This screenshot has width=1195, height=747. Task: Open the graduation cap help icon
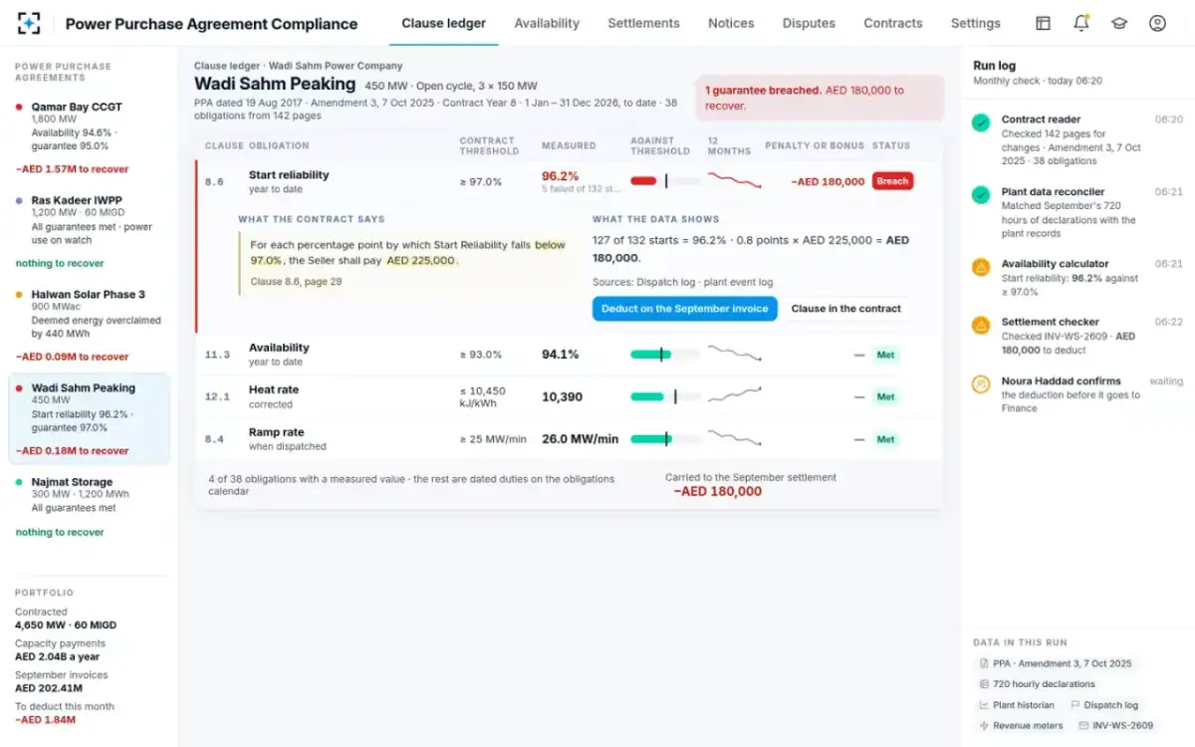click(1119, 23)
